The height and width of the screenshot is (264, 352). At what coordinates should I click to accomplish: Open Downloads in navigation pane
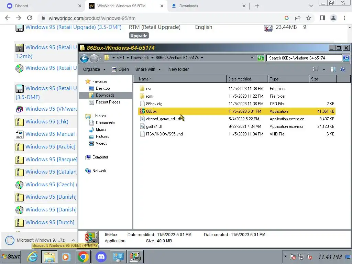click(101, 95)
